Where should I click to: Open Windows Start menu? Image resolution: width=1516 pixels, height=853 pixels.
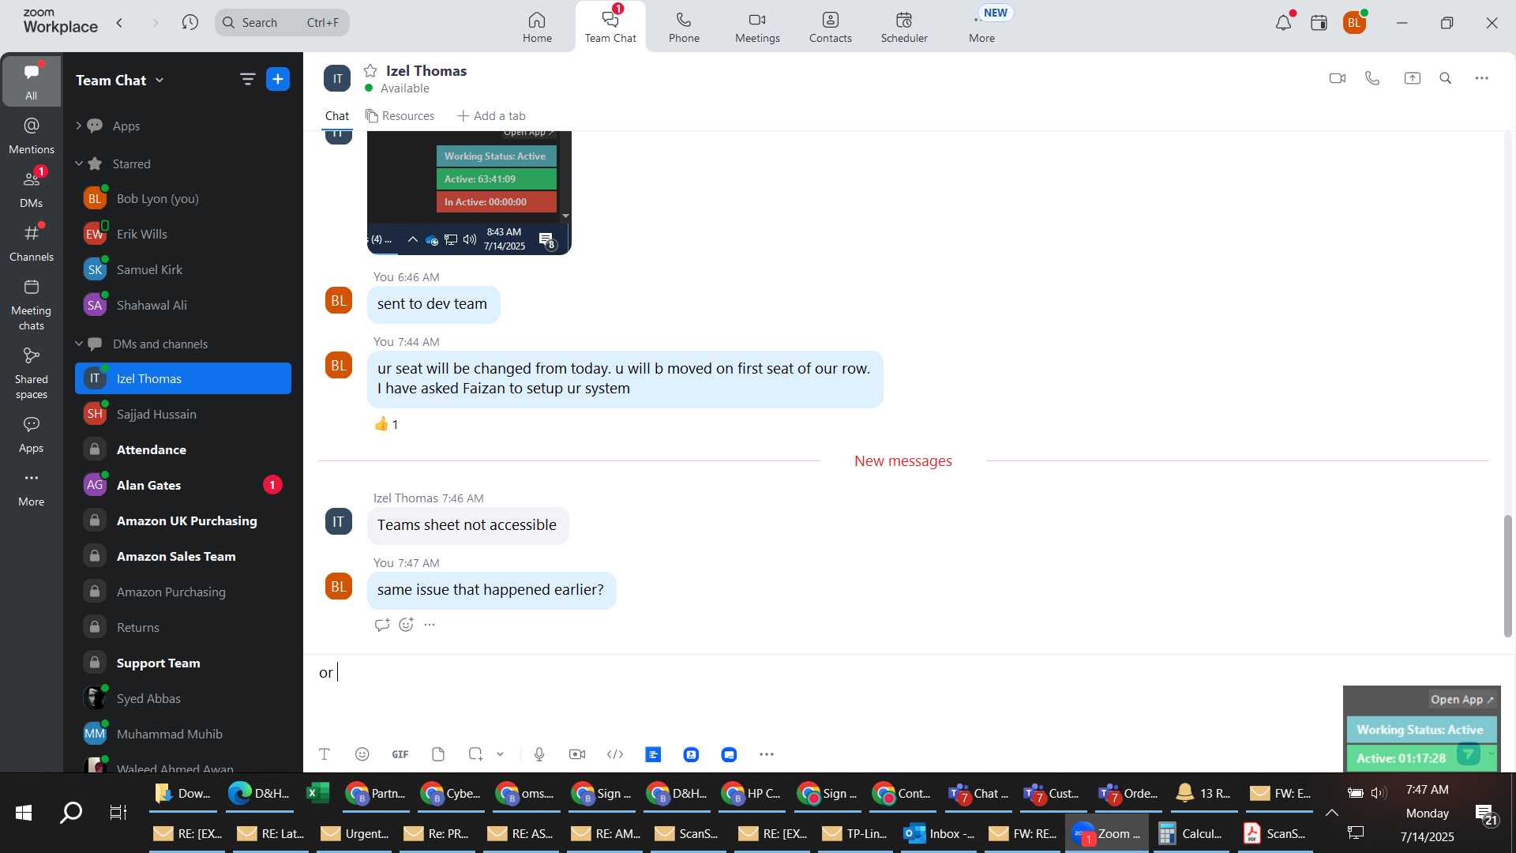[x=24, y=812]
